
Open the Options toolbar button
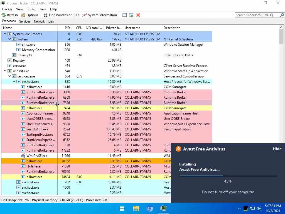pyautogui.click(x=30, y=15)
